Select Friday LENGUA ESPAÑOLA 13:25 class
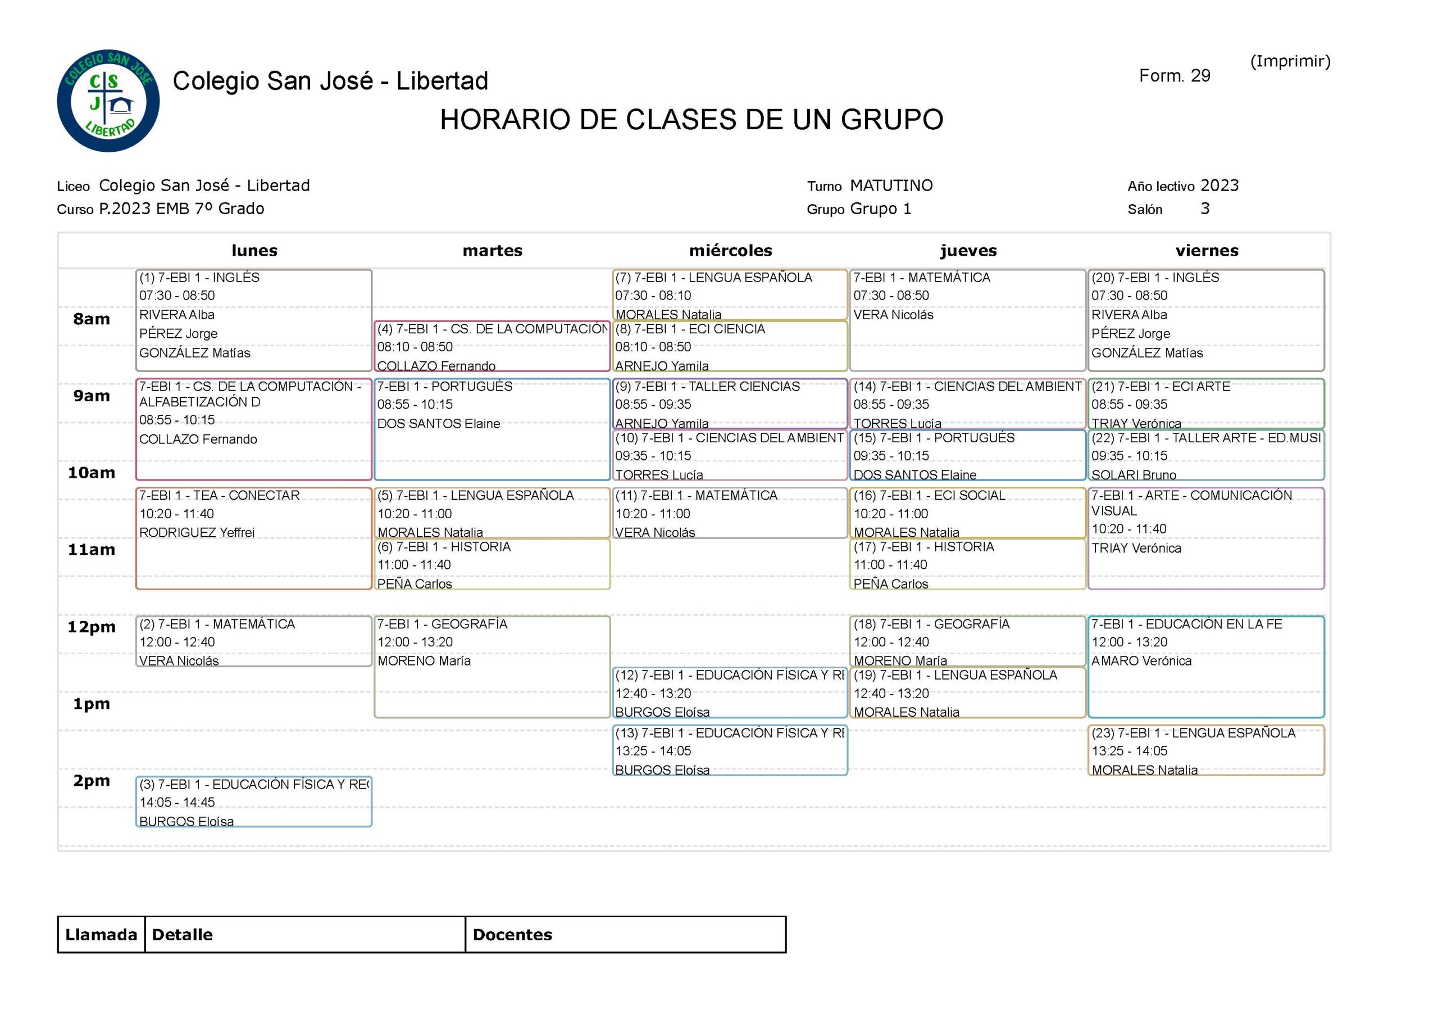1438x1019 pixels. click(1205, 750)
